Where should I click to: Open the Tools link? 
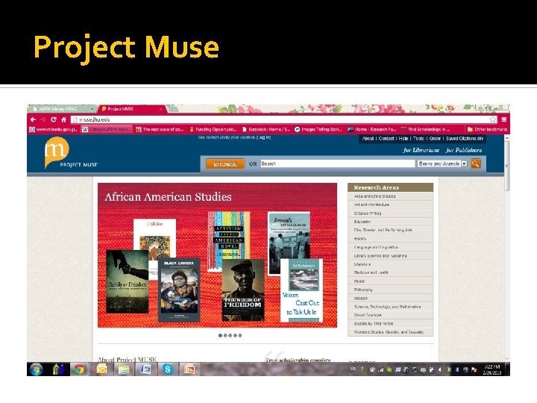click(418, 139)
